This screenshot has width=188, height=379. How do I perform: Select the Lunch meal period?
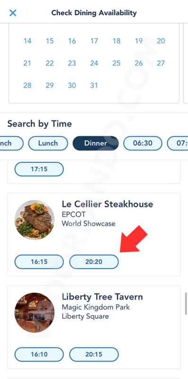coord(48,143)
